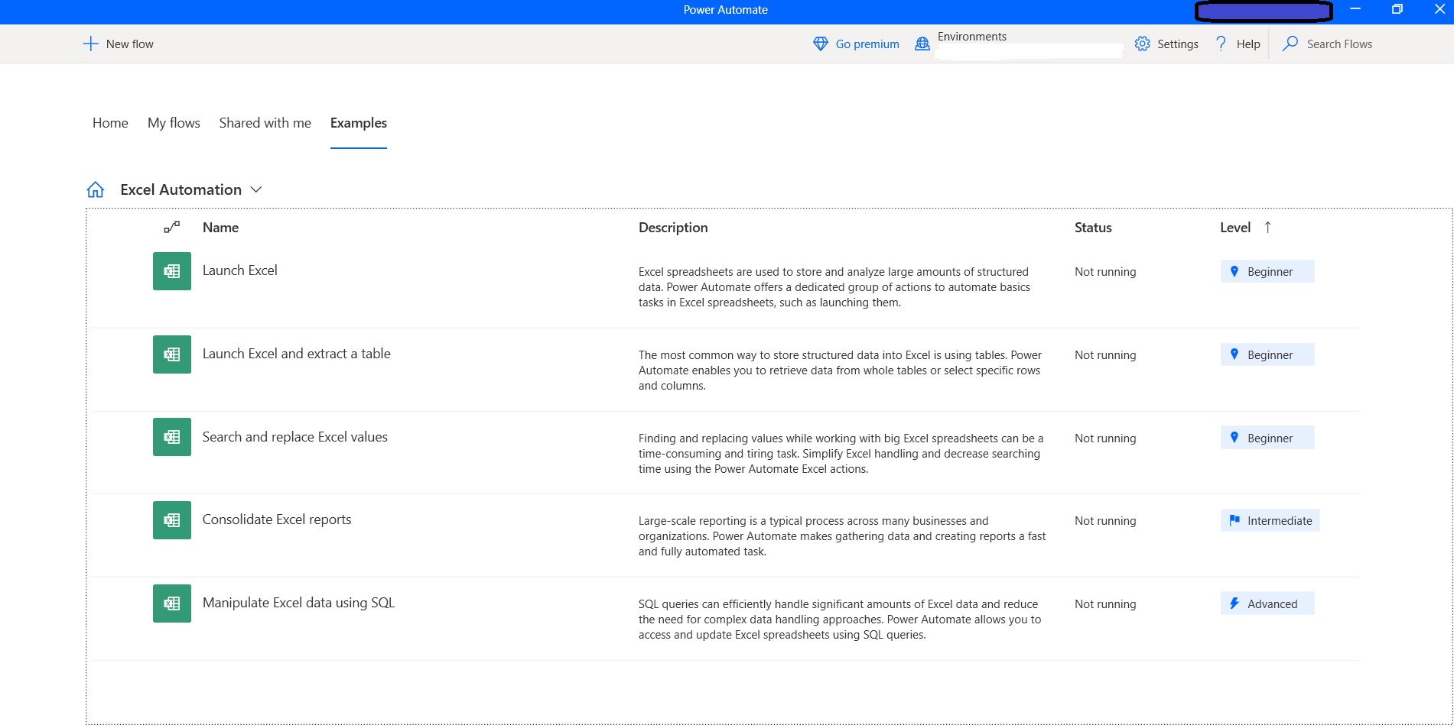
Task: Click the Help question mark icon
Action: point(1221,44)
